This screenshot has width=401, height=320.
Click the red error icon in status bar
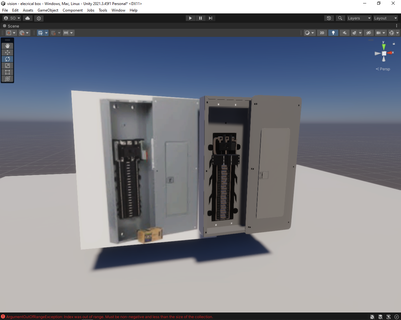(3, 317)
